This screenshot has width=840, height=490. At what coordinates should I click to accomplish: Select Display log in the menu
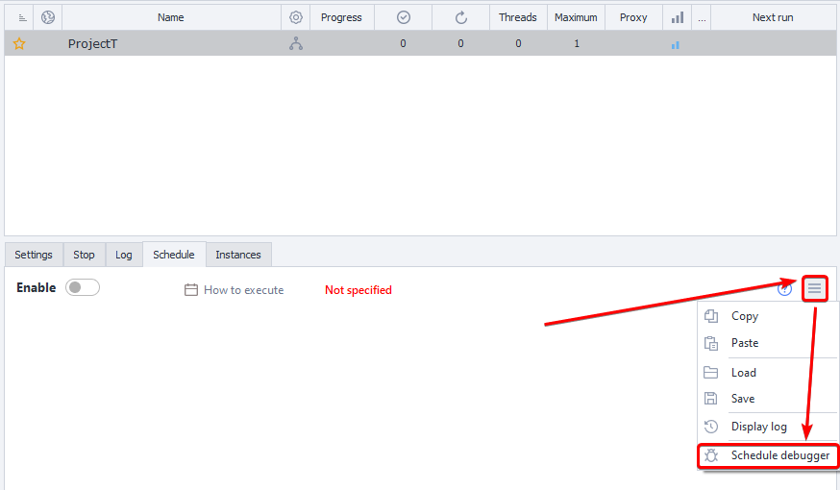(x=758, y=427)
